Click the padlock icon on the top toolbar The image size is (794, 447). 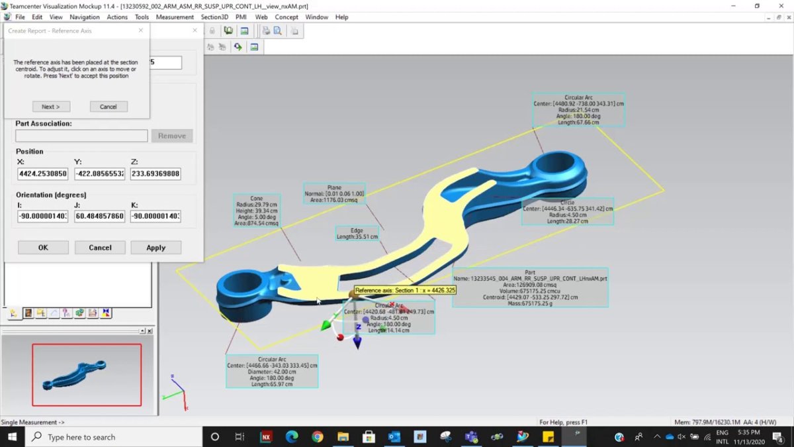click(x=211, y=30)
